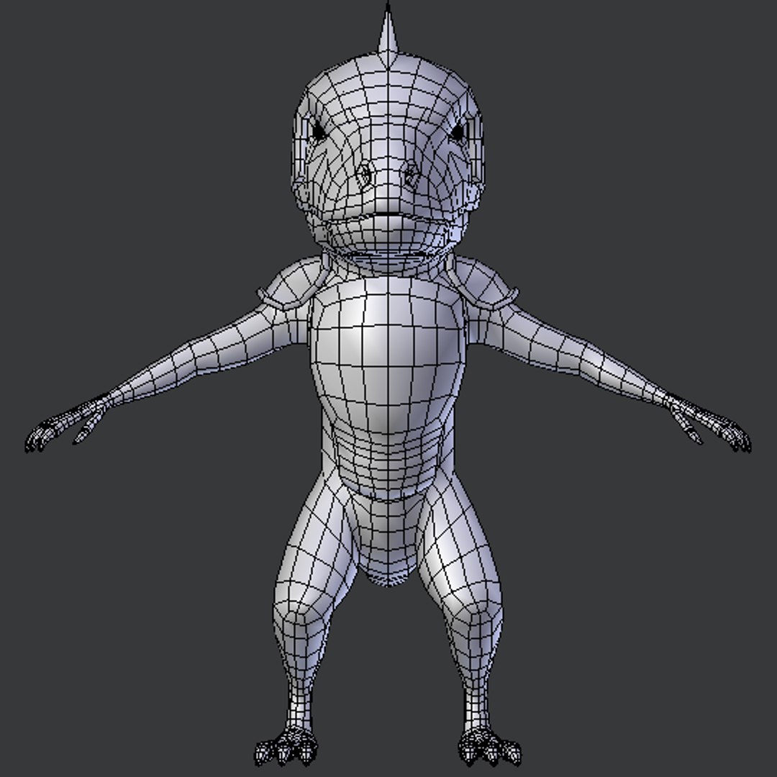Select the clawed hand on the viewer's right

point(709,423)
